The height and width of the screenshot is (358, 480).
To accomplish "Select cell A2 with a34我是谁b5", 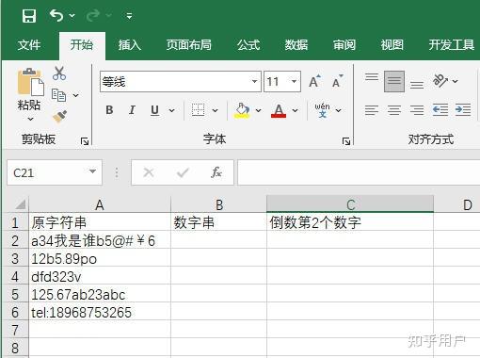I will [x=100, y=241].
